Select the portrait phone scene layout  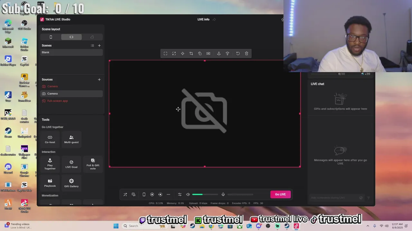pyautogui.click(x=51, y=37)
